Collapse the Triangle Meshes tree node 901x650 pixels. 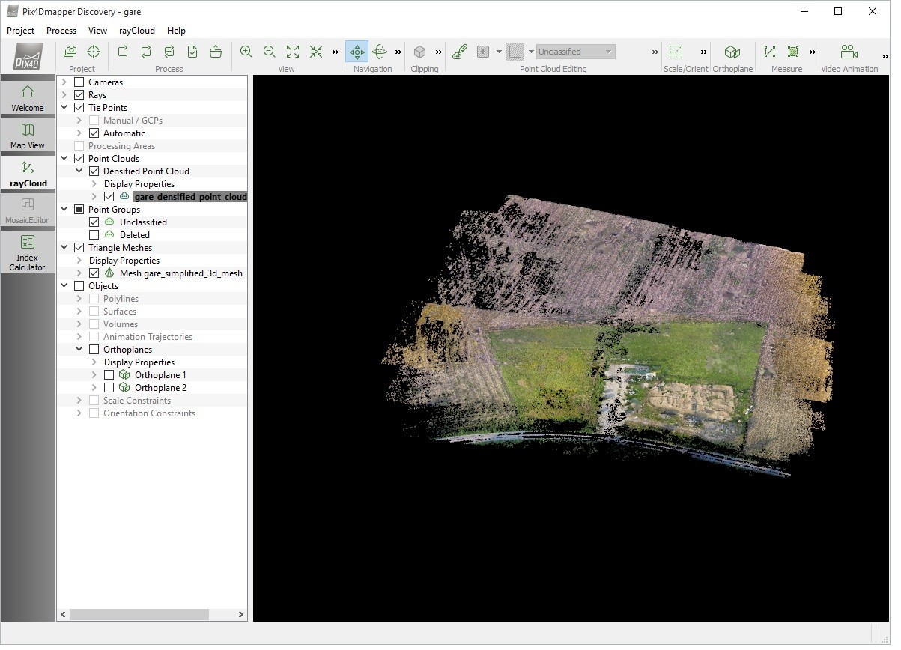tap(64, 248)
